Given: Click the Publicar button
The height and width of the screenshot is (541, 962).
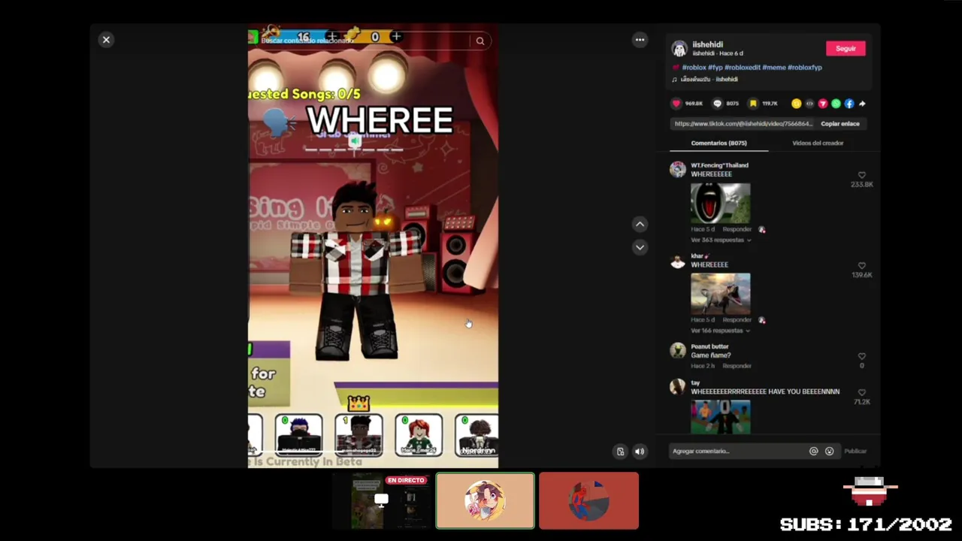Looking at the screenshot, I should click(x=855, y=452).
